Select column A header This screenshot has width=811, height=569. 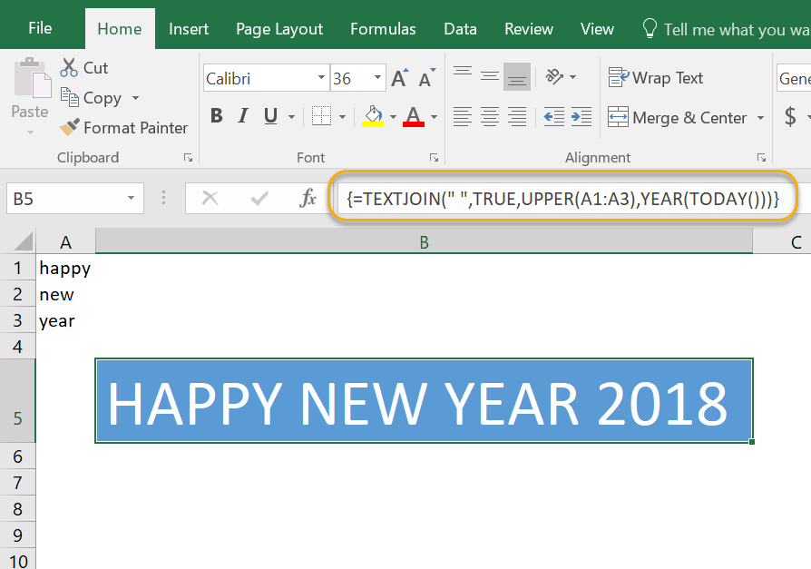point(65,241)
